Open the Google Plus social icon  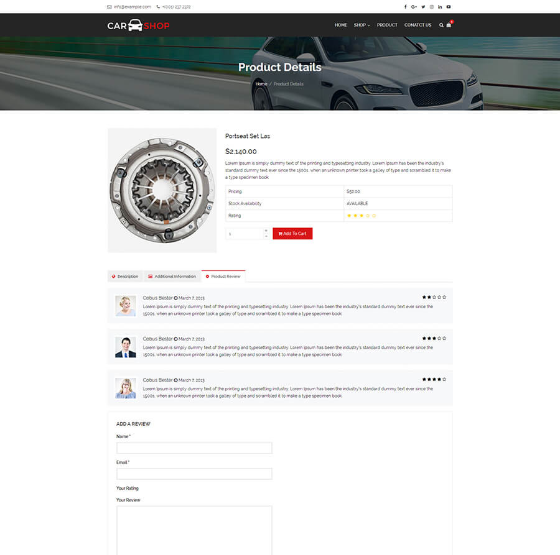click(x=414, y=7)
